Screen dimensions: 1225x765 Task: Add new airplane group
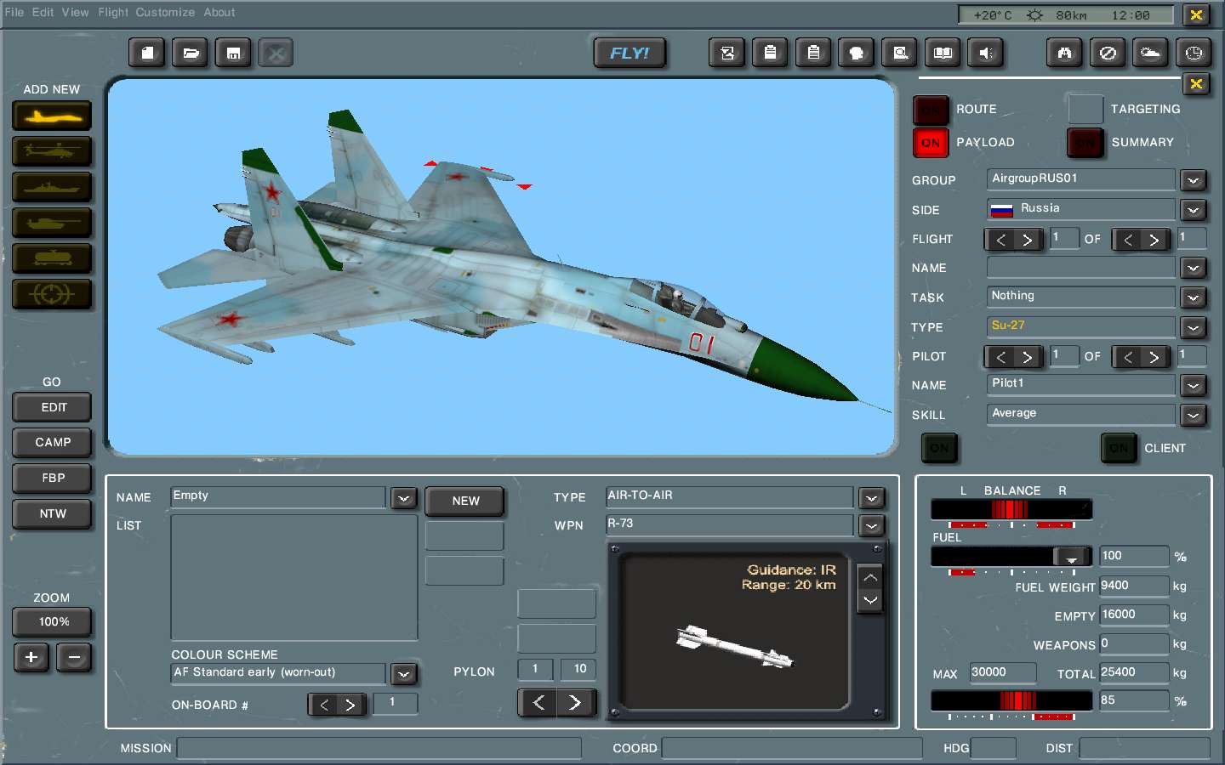(x=52, y=116)
